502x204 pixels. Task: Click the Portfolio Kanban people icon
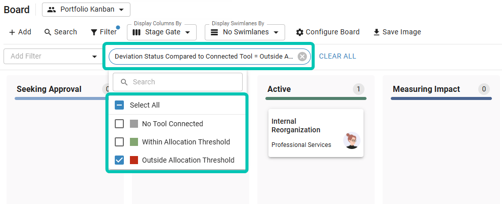coord(52,10)
